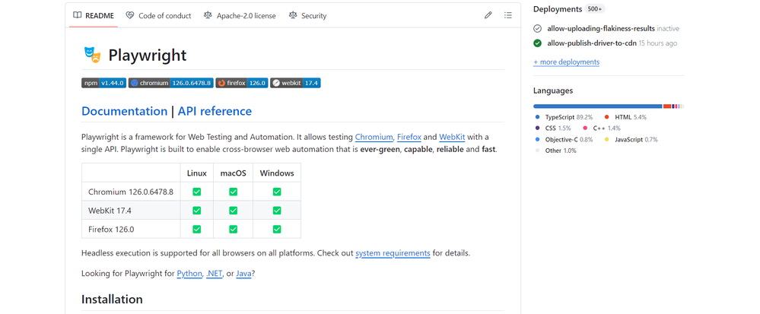This screenshot has height=314, width=760.
Task: Open Playwright for Java link
Action: pyautogui.click(x=243, y=273)
